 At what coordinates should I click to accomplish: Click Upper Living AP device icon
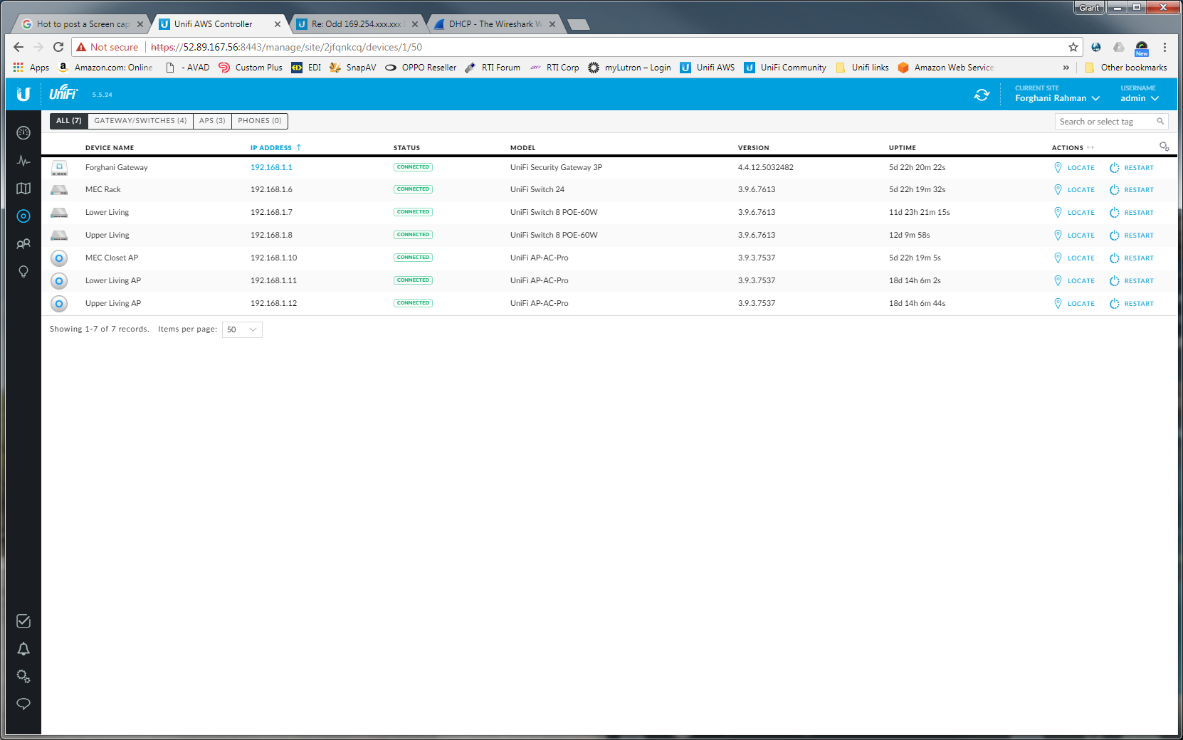59,304
